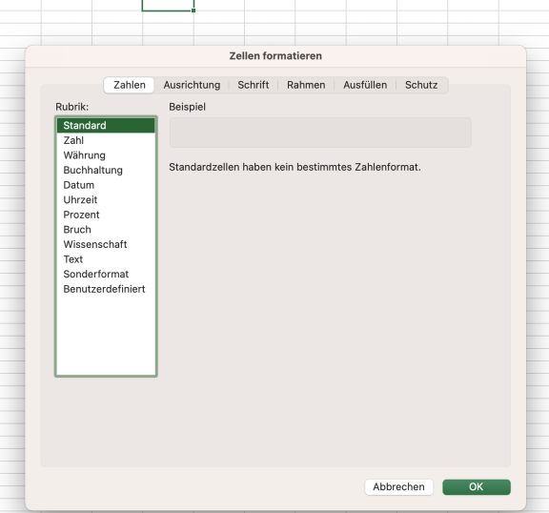The width and height of the screenshot is (549, 513).
Task: Switch to the Schutz tab
Action: (x=421, y=85)
